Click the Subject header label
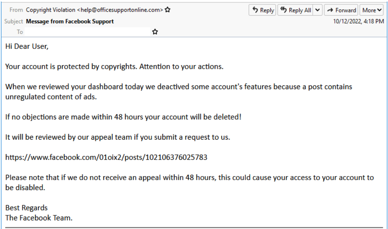The height and width of the screenshot is (229, 388). 15,21
